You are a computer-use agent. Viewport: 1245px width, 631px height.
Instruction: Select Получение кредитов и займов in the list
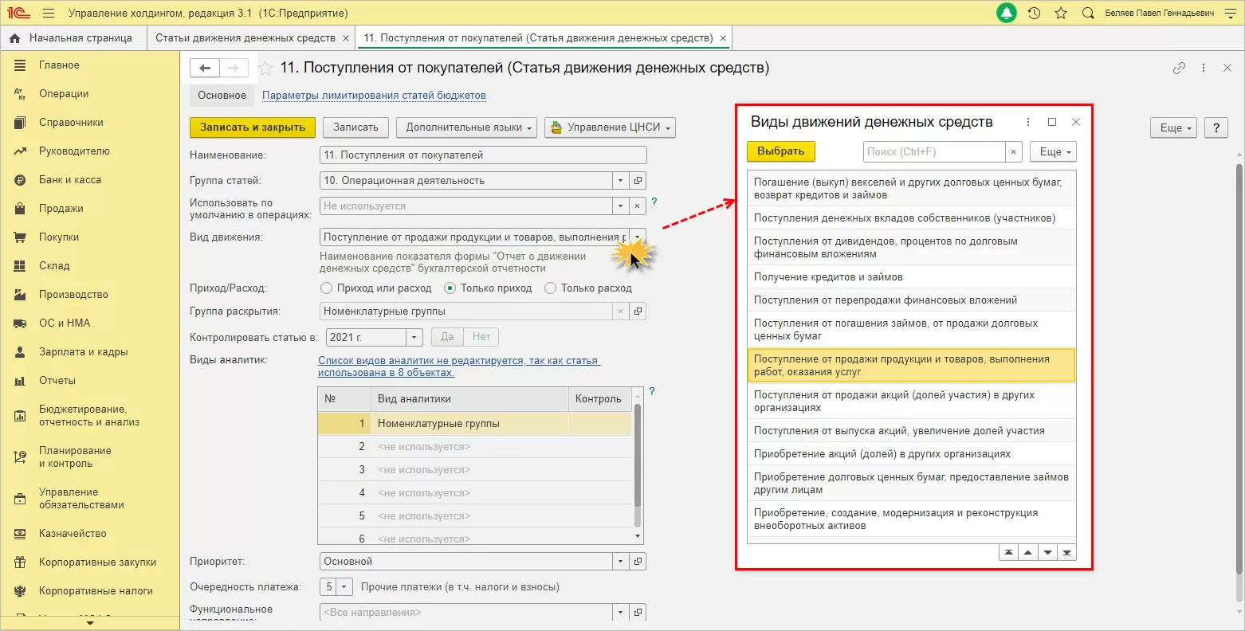tap(911, 277)
